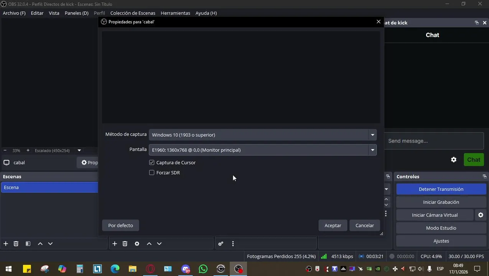Open Método de captura dropdown
This screenshot has height=276, width=489.
pyautogui.click(x=263, y=135)
